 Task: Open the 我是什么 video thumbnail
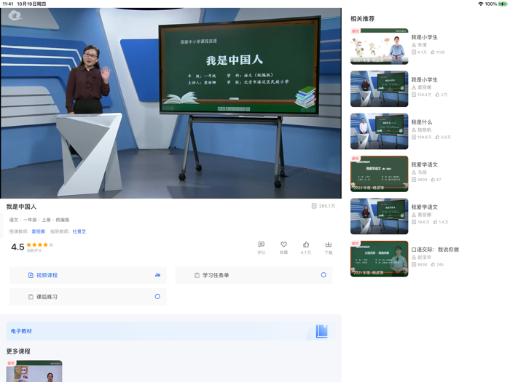point(380,131)
